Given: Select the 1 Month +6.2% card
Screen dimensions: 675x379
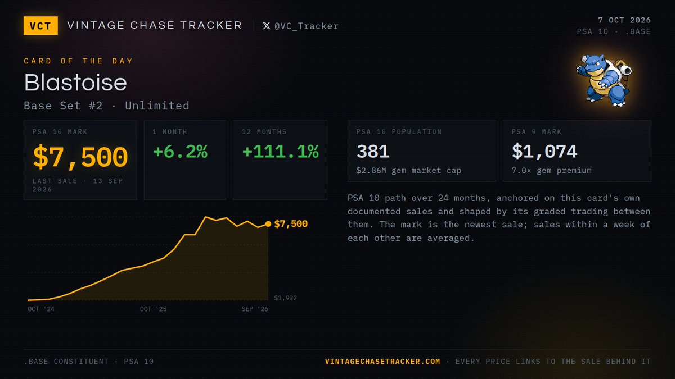Looking at the screenshot, I should coord(185,160).
